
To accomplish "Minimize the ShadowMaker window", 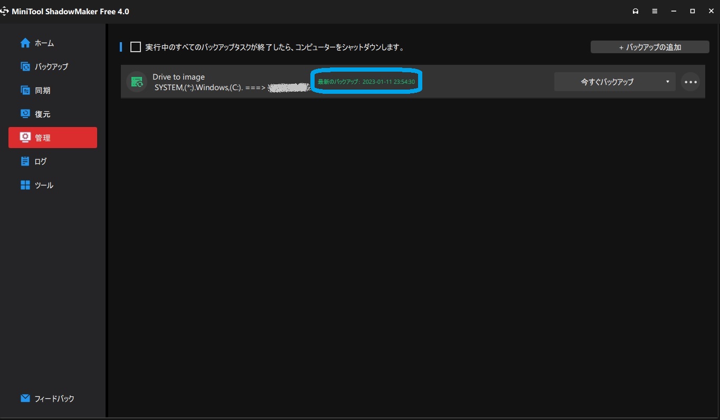I will pyautogui.click(x=674, y=11).
